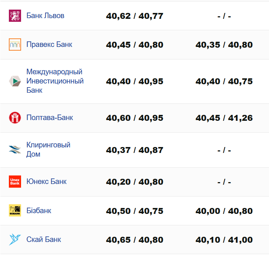Click Скай Банк rate 40,10 / 41,00
The image size is (269, 256).
click(224, 240)
